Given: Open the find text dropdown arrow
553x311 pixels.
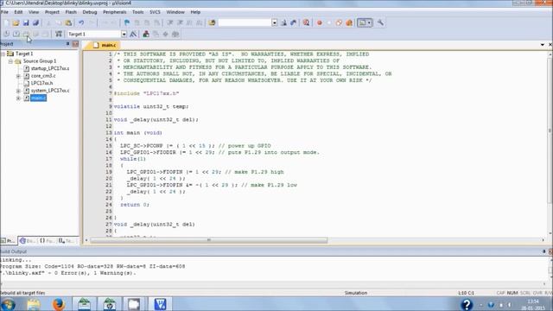Looking at the screenshot, I should [x=275, y=22].
